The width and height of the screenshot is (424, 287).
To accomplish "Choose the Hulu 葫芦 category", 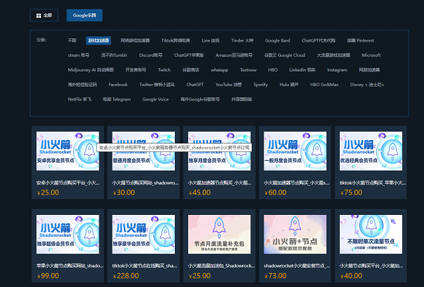I will point(289,85).
